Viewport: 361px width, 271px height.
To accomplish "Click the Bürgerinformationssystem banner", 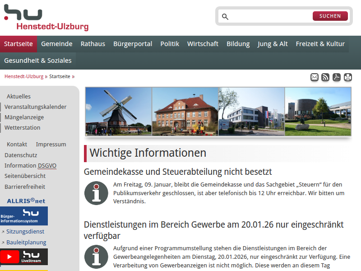I will click(x=24, y=216).
